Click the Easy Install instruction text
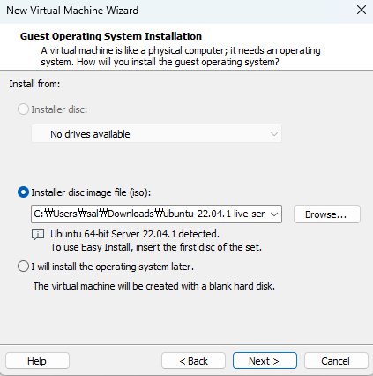 [156, 247]
